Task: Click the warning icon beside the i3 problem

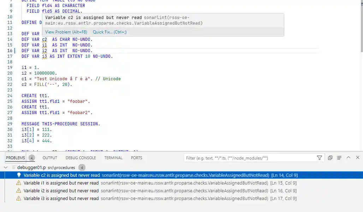Action: [19, 199]
